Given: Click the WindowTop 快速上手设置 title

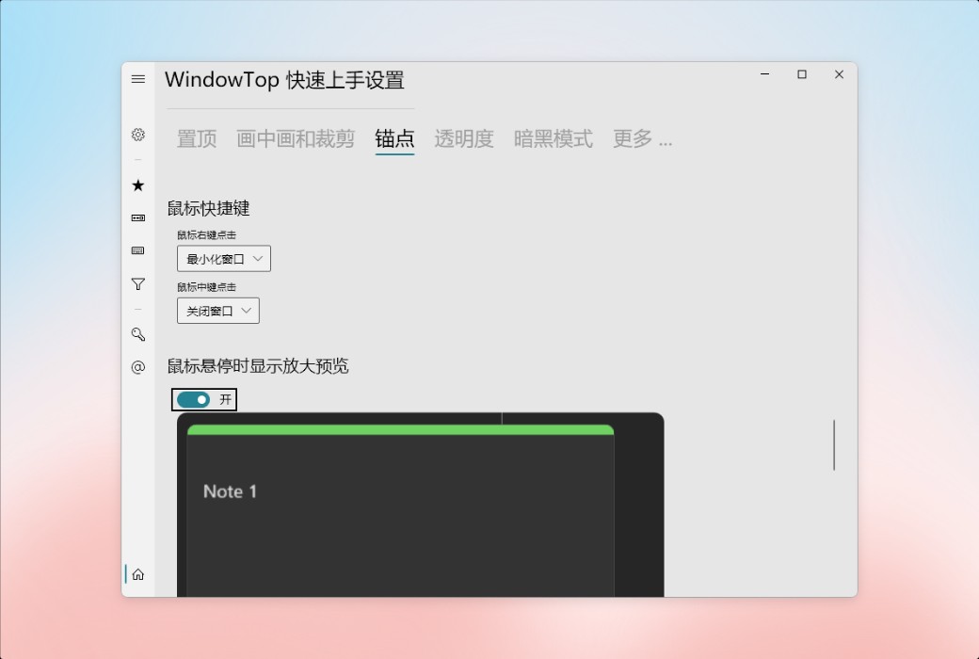Looking at the screenshot, I should click(284, 80).
